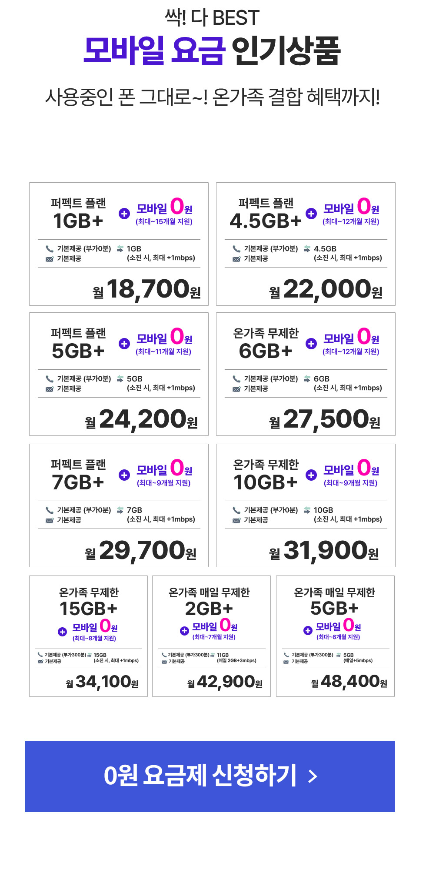Viewport: 426px width, 870px height.
Task: Click the plus icon in 온가족 무제한 15GB+ card
Action: (62, 632)
